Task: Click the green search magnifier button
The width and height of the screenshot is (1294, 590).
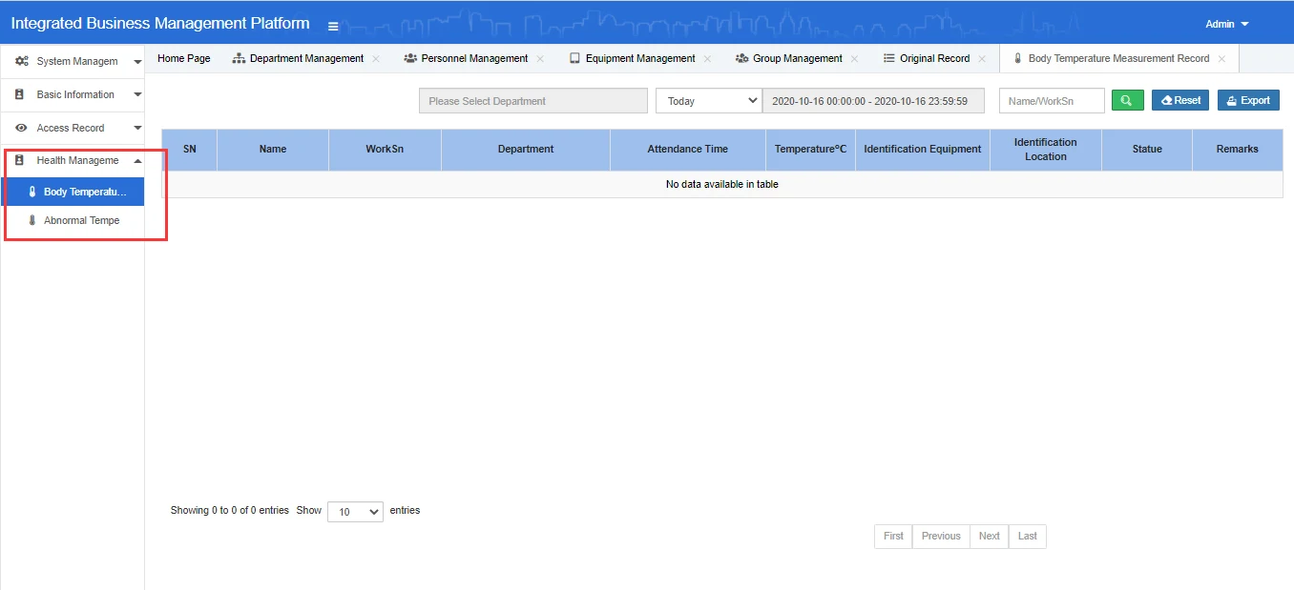Action: point(1127,100)
